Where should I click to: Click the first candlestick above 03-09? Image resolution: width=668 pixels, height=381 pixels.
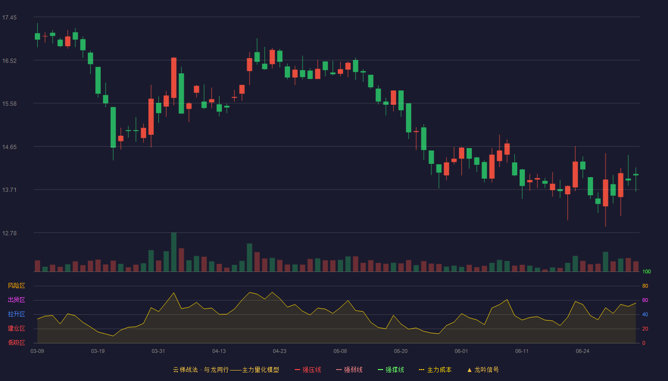[37, 36]
